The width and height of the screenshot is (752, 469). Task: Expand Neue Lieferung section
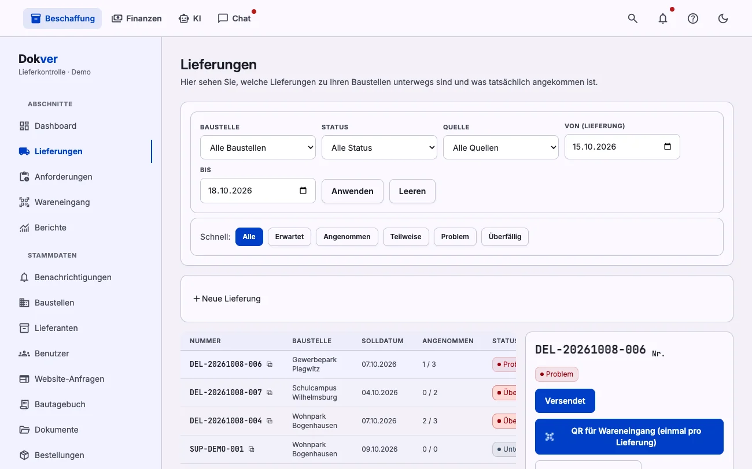tap(227, 299)
